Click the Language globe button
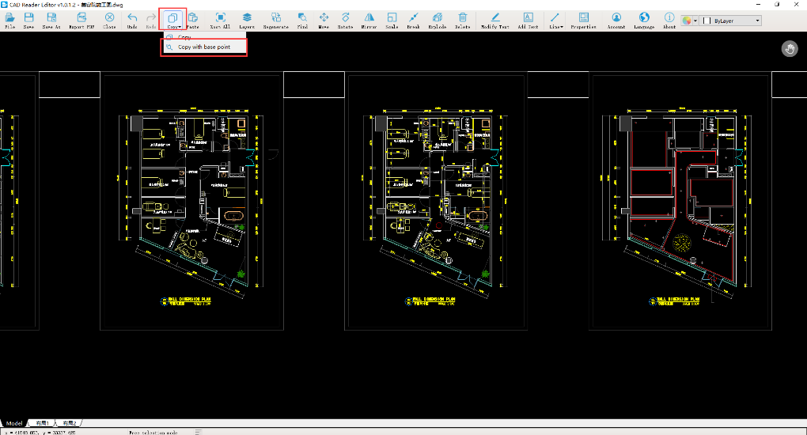 [644, 19]
